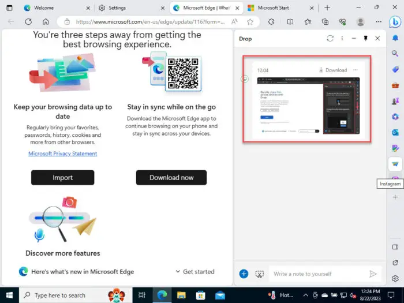
Task: Open Drop panel more options menu
Action: (342, 39)
